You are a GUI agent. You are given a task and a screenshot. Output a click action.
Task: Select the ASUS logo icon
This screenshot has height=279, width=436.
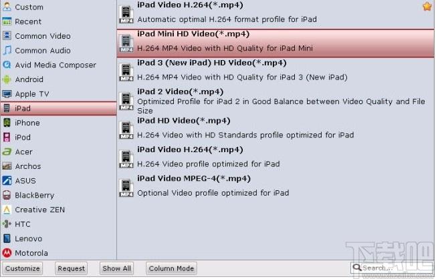coord(7,180)
